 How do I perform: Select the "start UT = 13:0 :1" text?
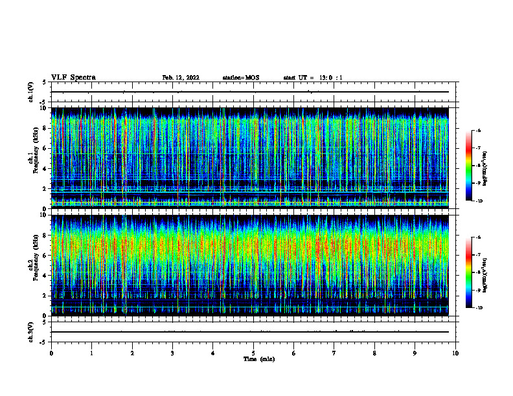coord(313,78)
